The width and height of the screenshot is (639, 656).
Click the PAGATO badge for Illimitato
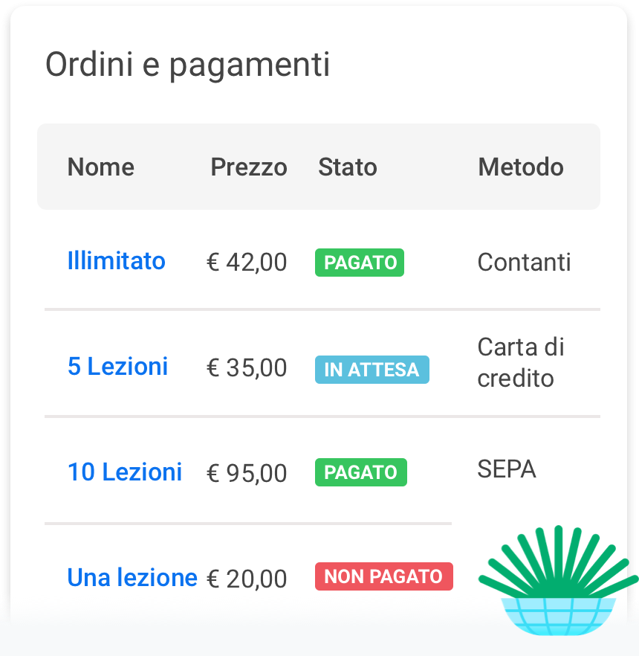click(360, 263)
